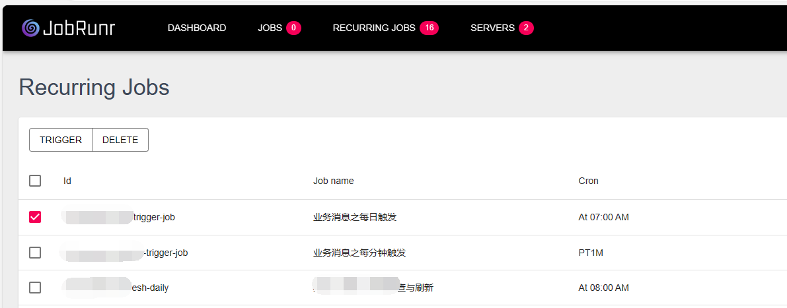Click the Id column header
The height and width of the screenshot is (308, 787).
tap(67, 181)
